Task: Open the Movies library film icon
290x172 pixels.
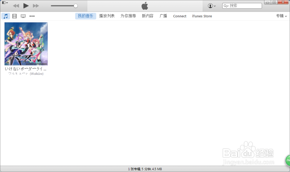Action: coord(14,16)
